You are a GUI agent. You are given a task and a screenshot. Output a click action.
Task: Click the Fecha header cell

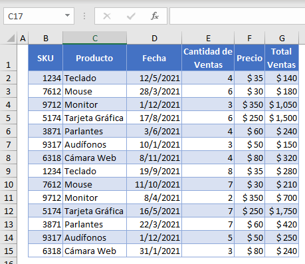(154, 58)
